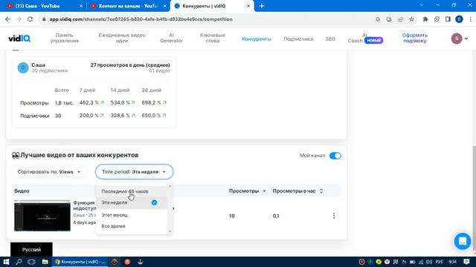Open the browser extensions puzzle icon
476x267 pixels.
425,19
